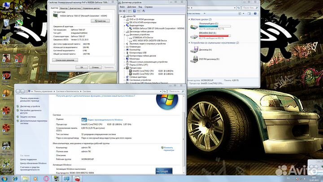The image size is (323, 182).
Task: Open Quake 4 desktop shortcut
Action: [19, 8]
